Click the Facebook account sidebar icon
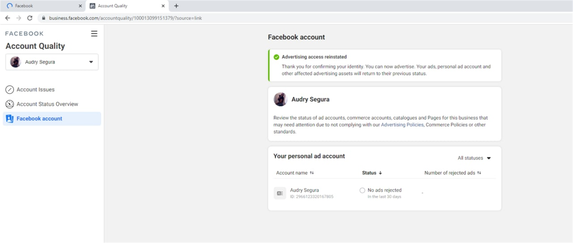Viewport: 573px width, 243px height. pyautogui.click(x=10, y=119)
